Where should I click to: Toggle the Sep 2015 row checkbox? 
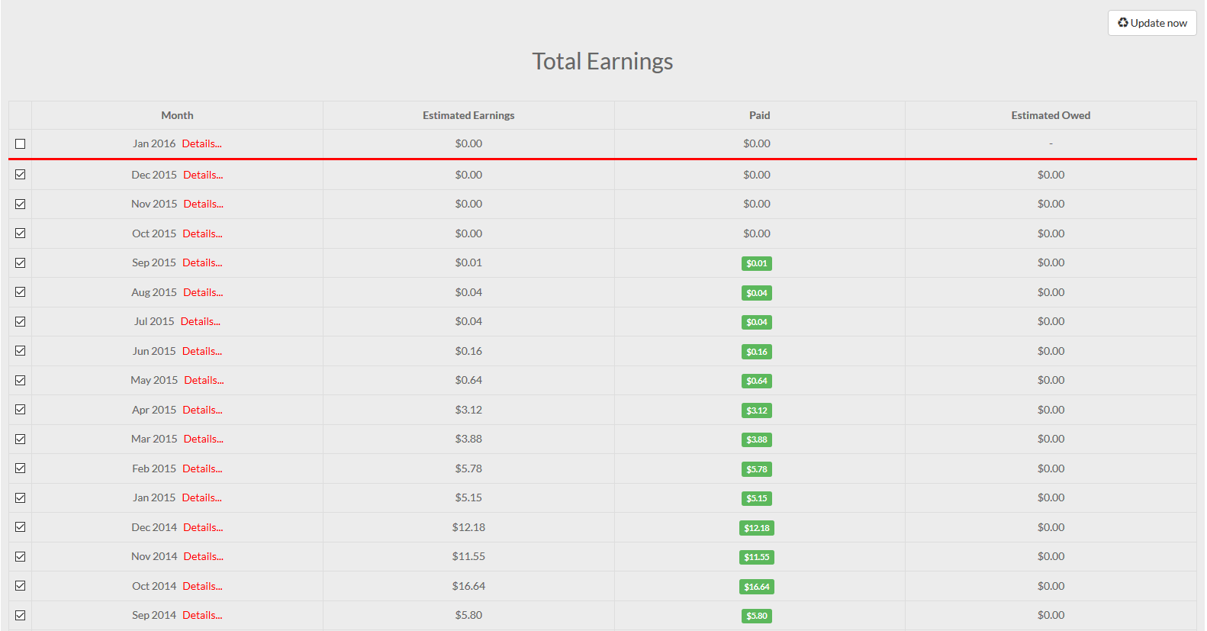[21, 263]
